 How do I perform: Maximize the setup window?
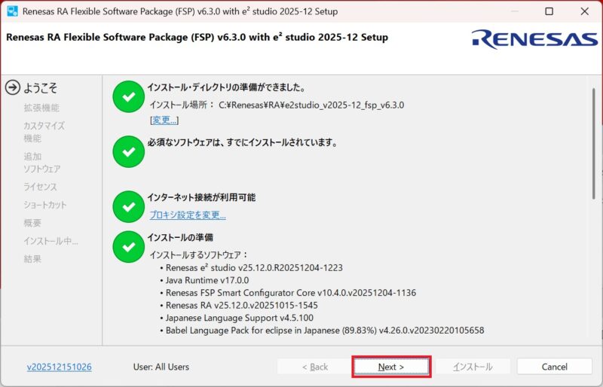click(549, 11)
